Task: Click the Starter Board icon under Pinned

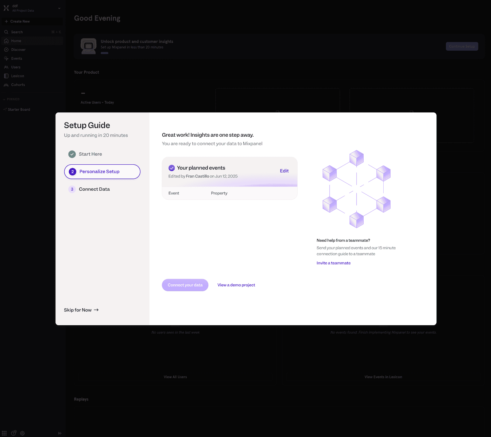Action: [x=5, y=109]
